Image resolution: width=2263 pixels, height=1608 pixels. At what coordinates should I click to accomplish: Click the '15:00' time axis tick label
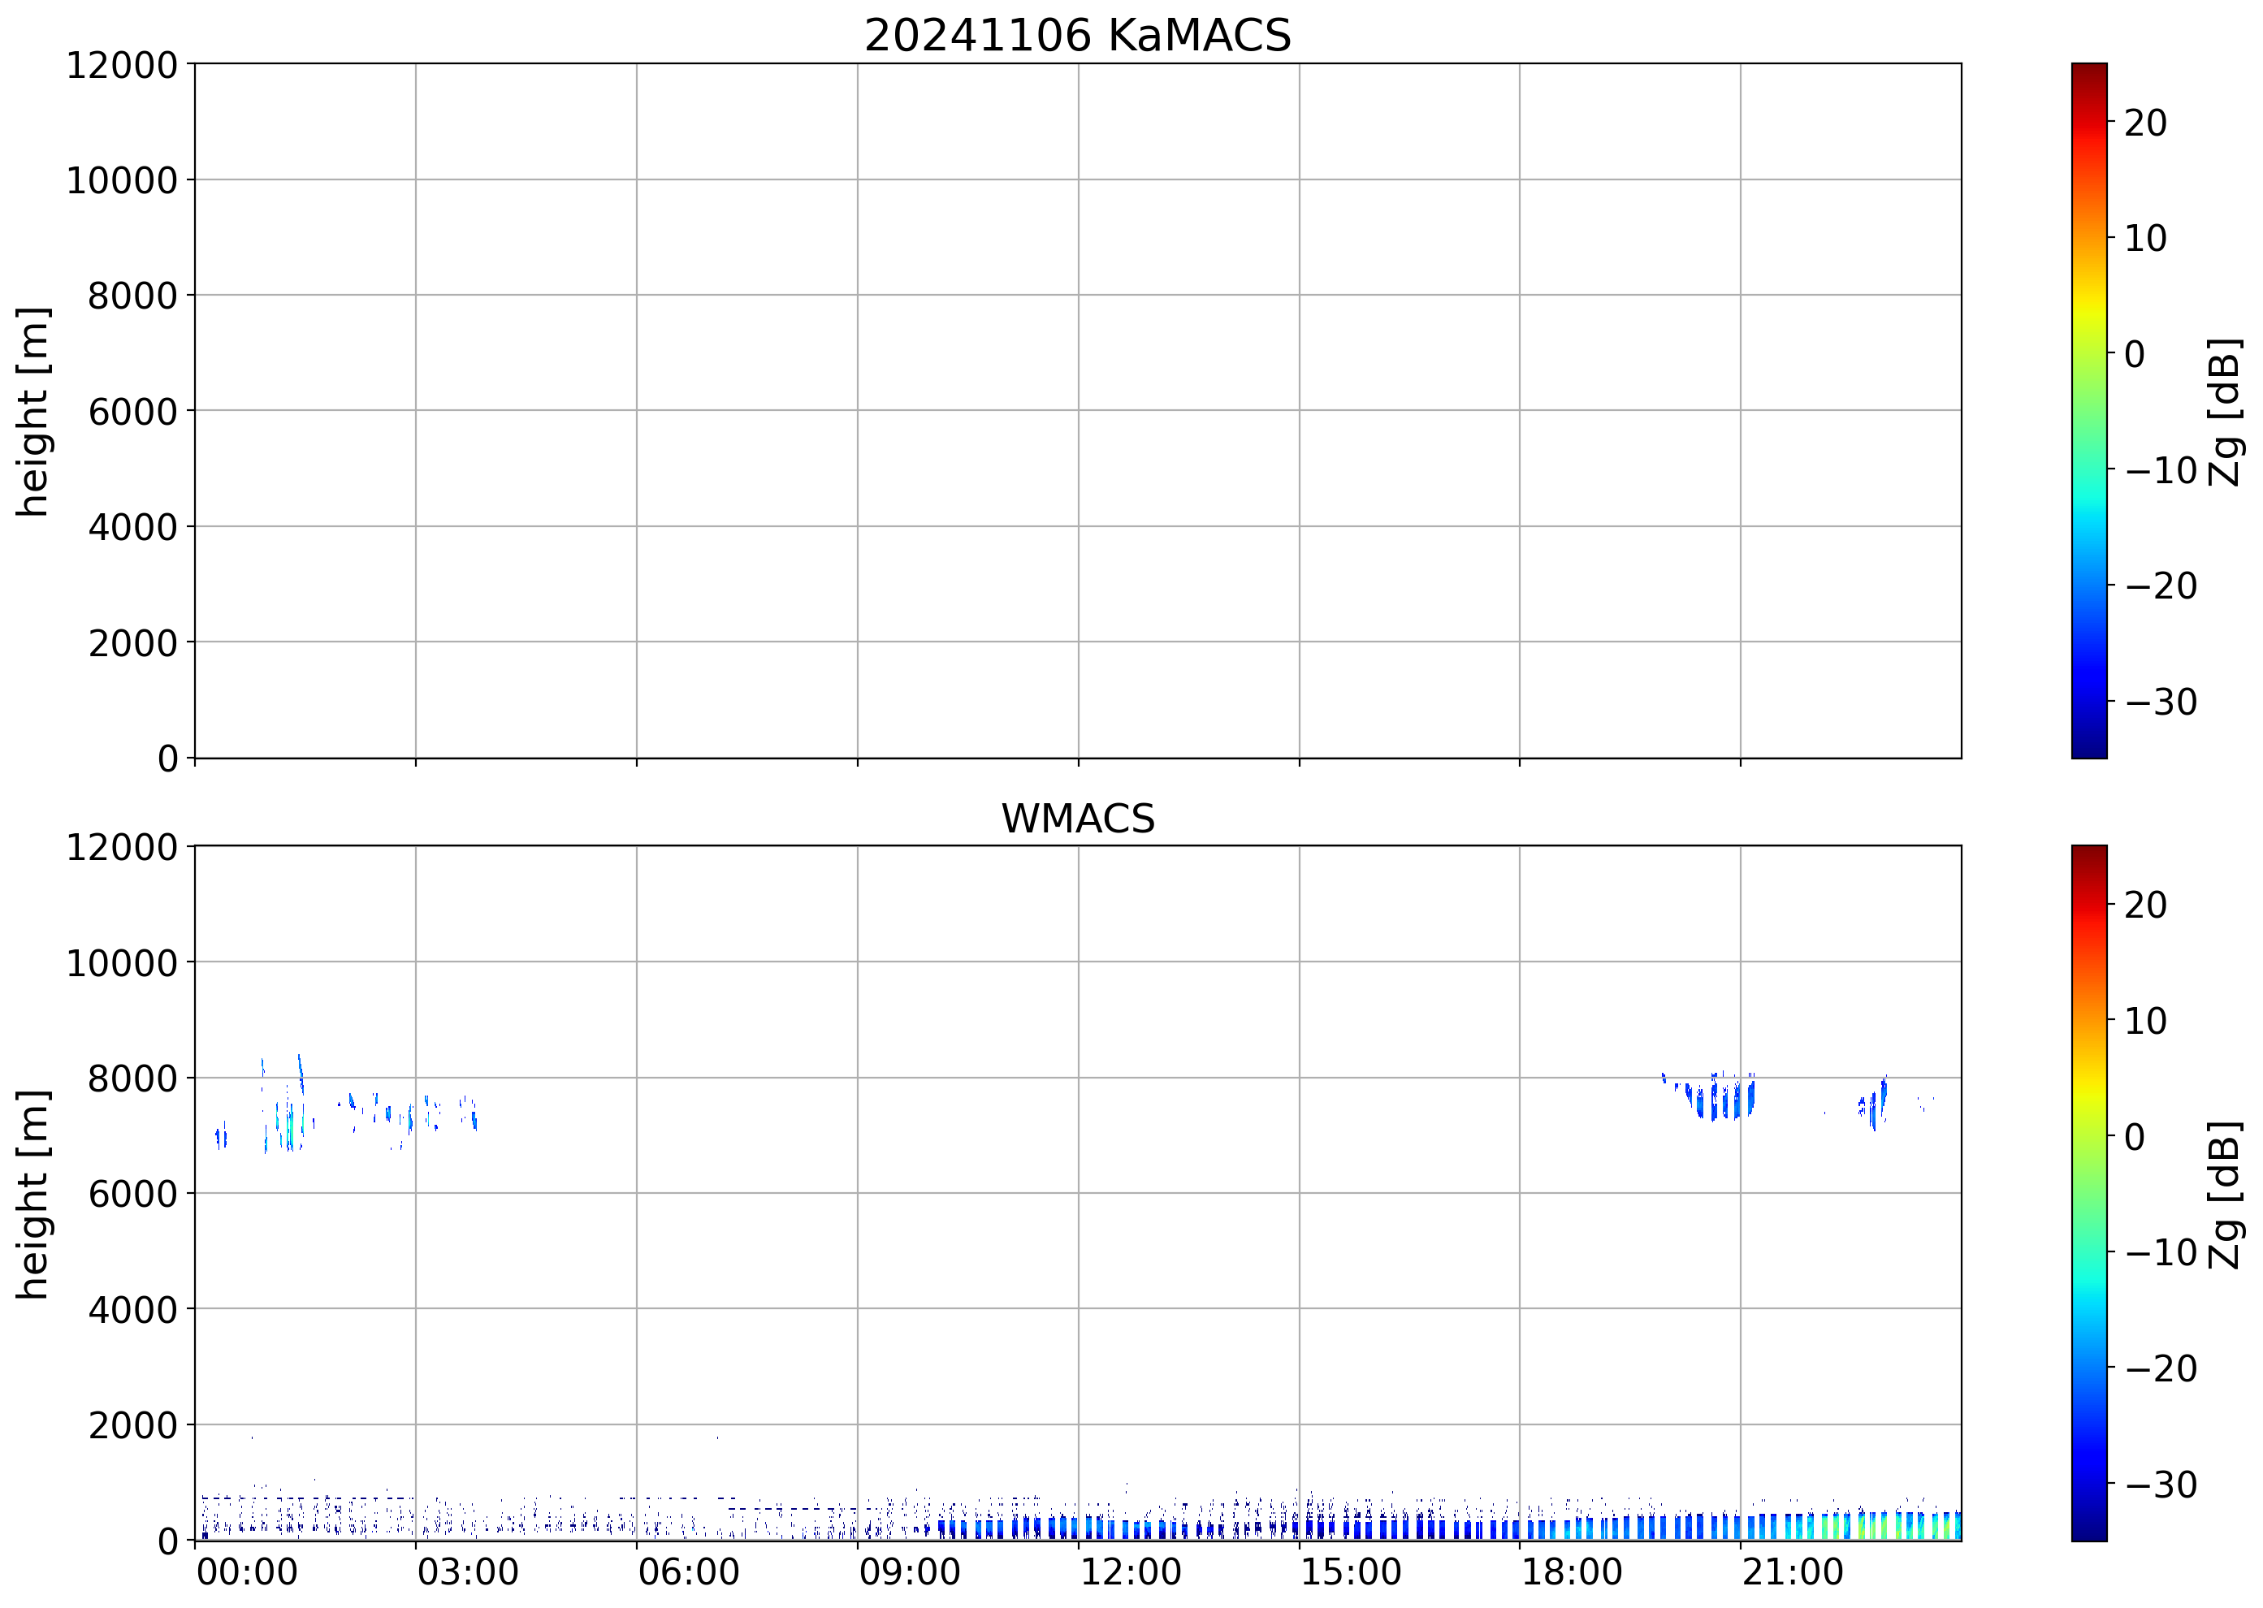tap(1351, 1572)
